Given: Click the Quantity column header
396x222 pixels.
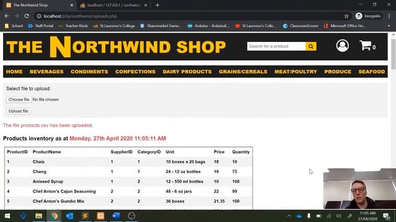Looking at the screenshot, I should coord(241,152).
